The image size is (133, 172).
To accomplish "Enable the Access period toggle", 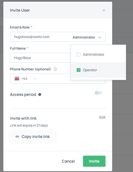I will [99, 93].
